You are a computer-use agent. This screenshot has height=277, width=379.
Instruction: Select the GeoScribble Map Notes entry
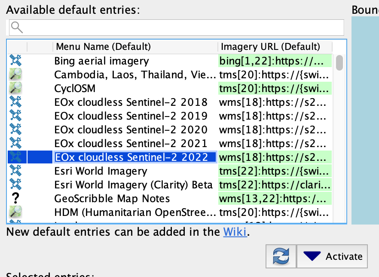point(112,199)
